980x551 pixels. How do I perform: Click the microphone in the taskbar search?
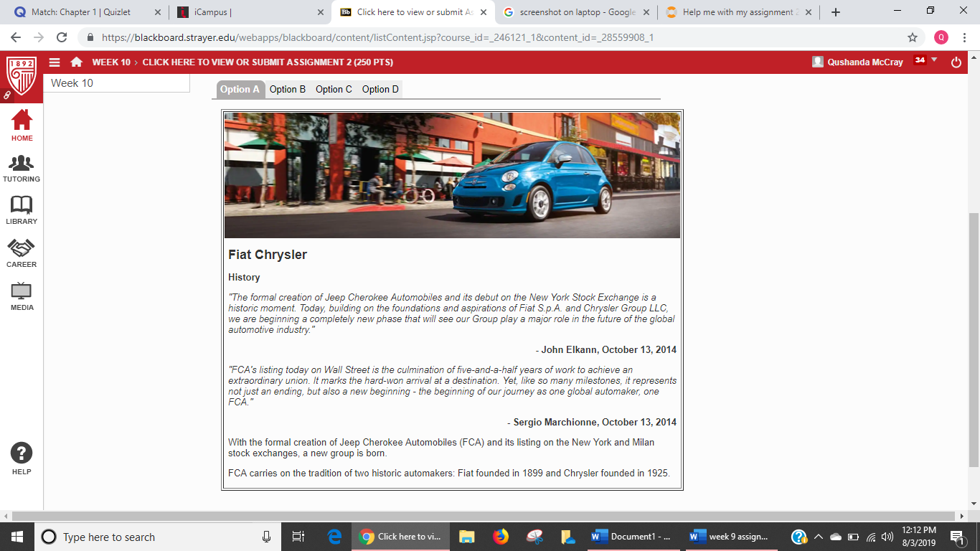click(x=267, y=537)
